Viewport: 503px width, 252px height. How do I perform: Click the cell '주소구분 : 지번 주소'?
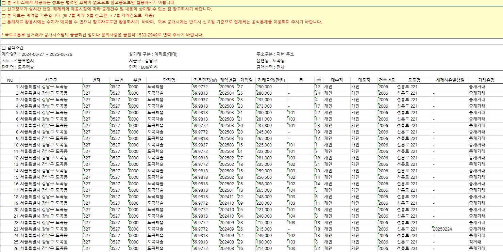275,54
